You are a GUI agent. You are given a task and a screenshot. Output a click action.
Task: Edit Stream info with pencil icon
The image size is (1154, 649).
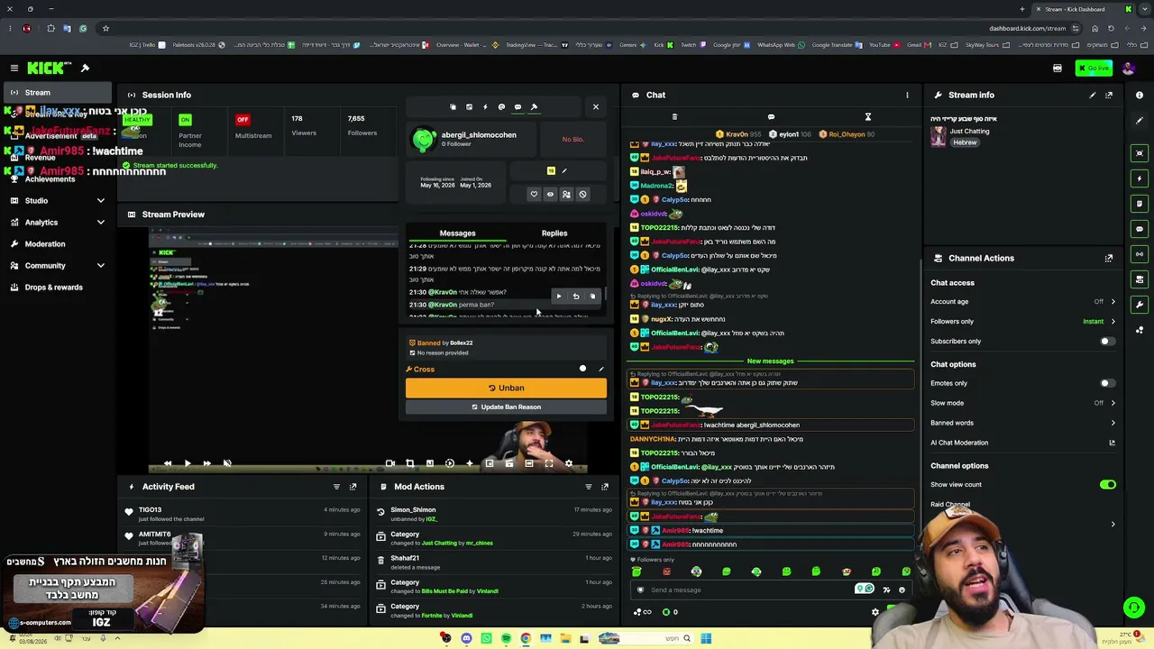1093,95
